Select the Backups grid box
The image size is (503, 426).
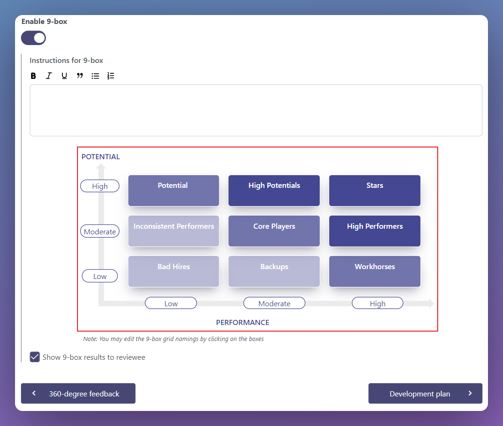click(x=274, y=271)
